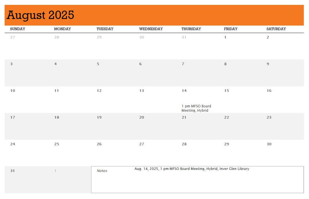Select the date August 30

269,144
